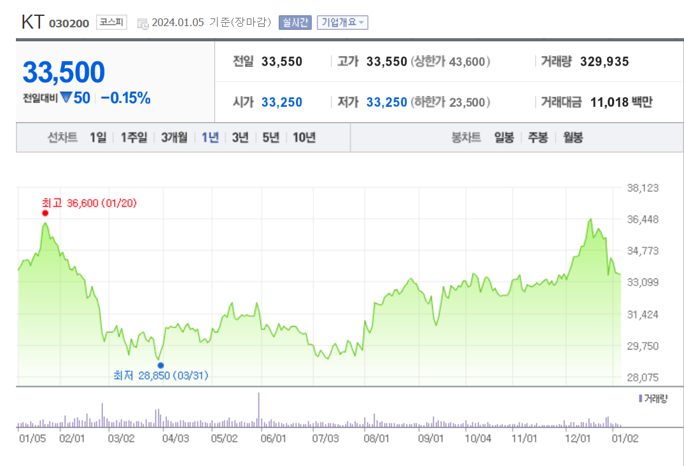The image size is (684, 466).
Task: Click the 시가 value 33,250
Action: (x=282, y=102)
